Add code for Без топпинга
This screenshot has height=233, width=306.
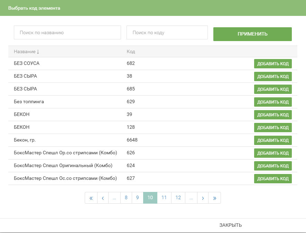tap(273, 102)
